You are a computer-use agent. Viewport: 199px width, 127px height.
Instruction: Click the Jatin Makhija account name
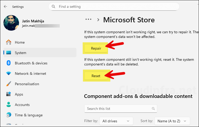coord(33,21)
